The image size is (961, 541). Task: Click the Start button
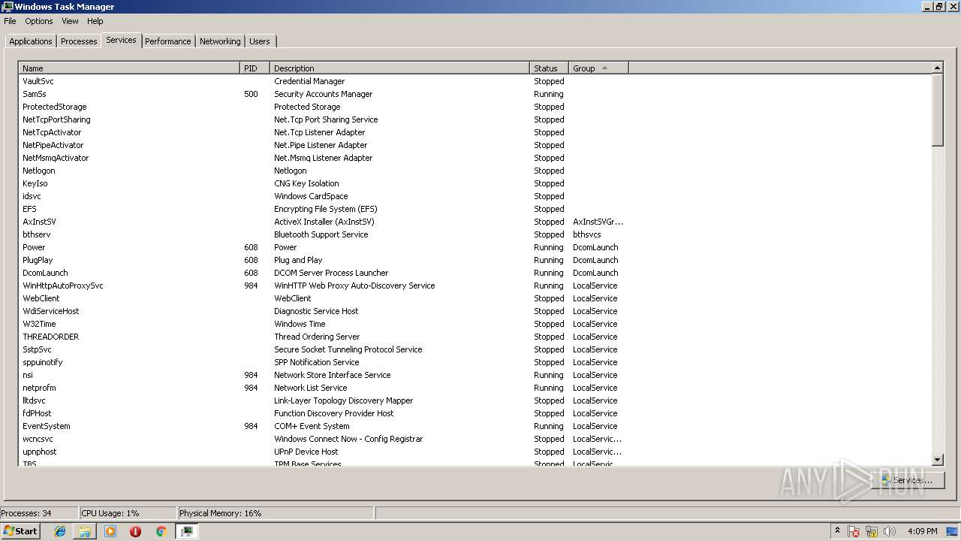pyautogui.click(x=21, y=531)
